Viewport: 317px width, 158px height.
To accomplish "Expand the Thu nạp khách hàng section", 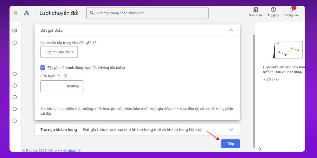I will (231, 130).
